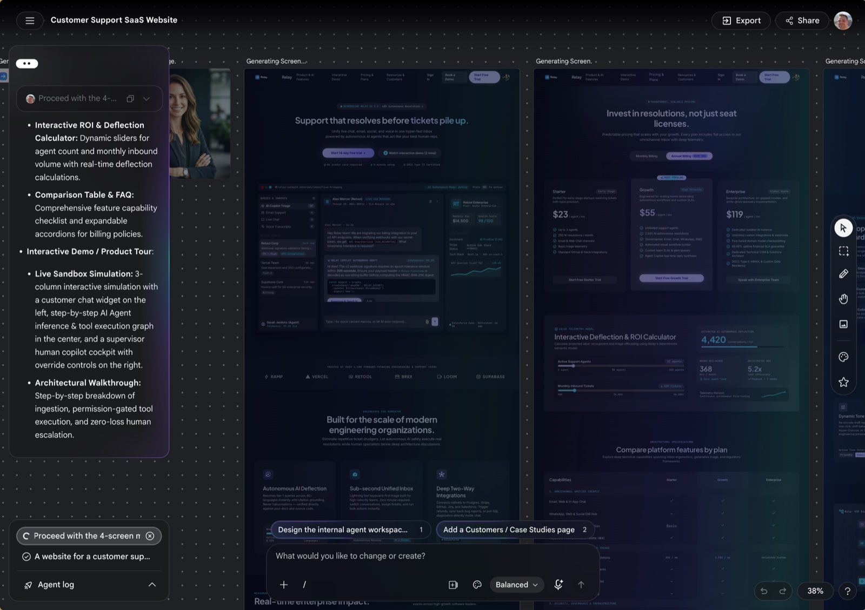Choose 'Design the internal agent workspac...' suggestion

pyautogui.click(x=350, y=530)
